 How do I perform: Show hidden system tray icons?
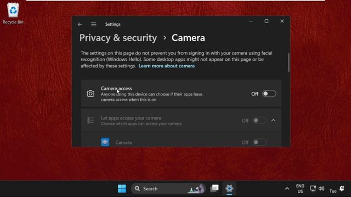[287, 189]
